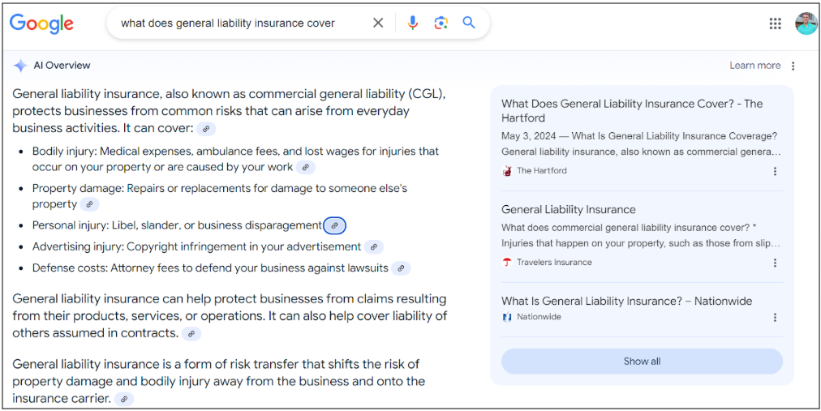Click source link icon after Advertising injury

[x=373, y=247]
